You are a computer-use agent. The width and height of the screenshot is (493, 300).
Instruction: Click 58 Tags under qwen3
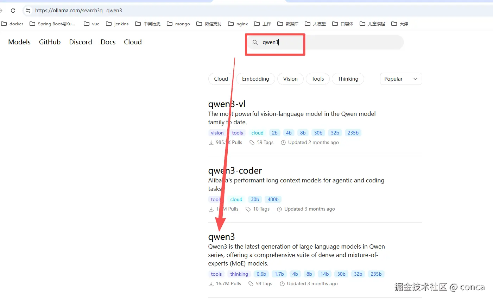pos(260,284)
